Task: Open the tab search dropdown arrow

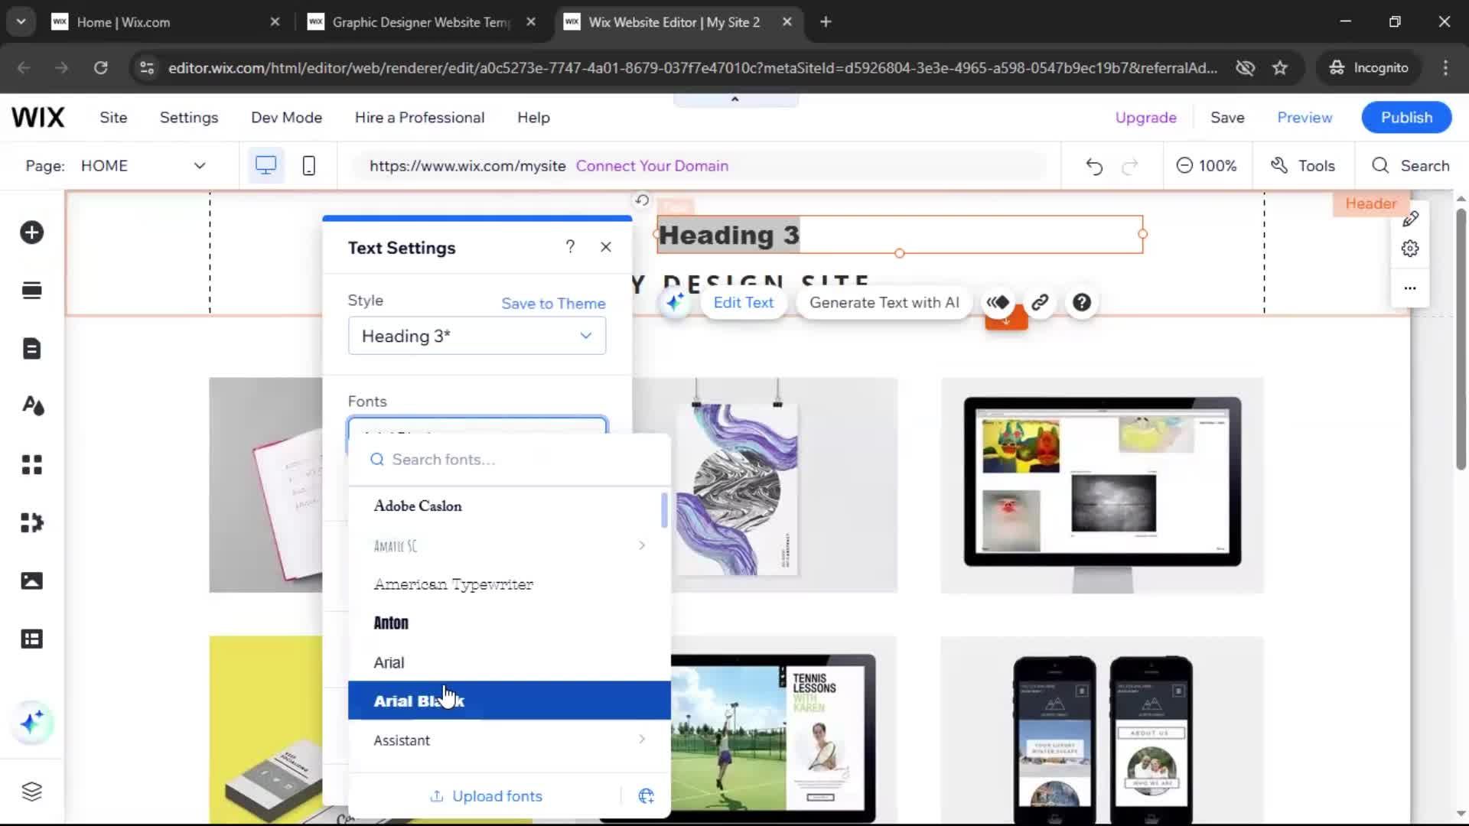Action: [x=21, y=22]
